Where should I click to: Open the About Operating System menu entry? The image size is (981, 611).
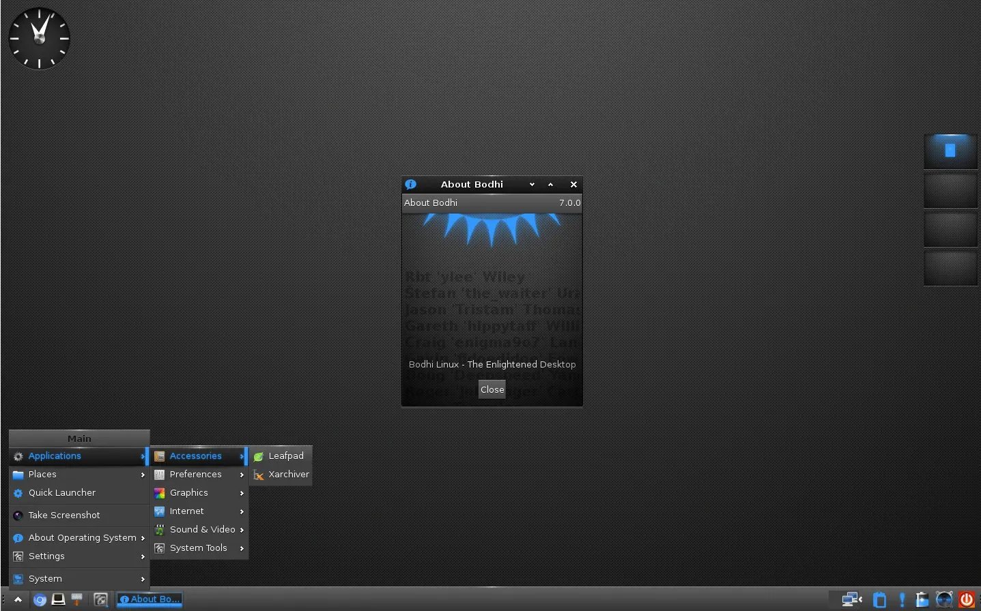click(79, 538)
